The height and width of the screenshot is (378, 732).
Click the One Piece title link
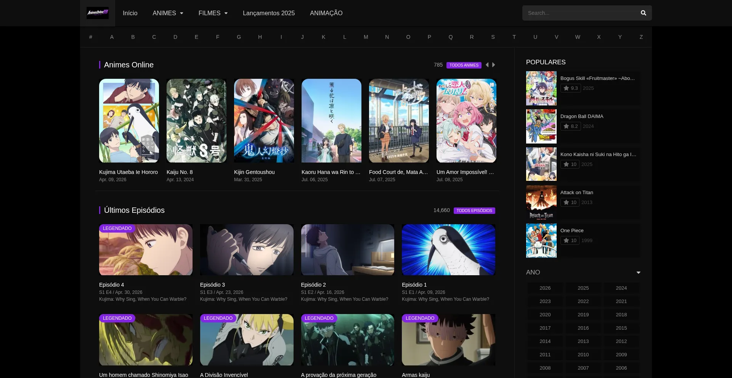[x=572, y=231]
